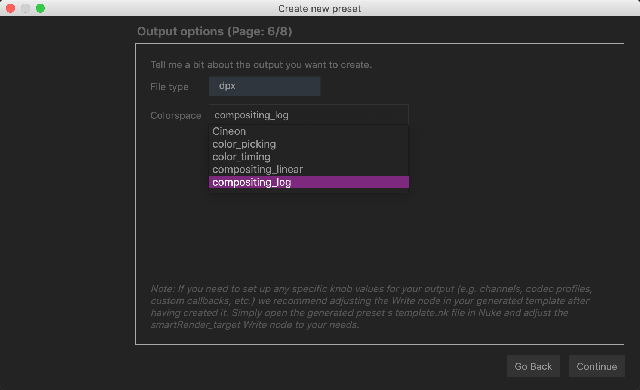Viewport: 640px width, 390px height.
Task: Select Cineon from the colorspace list
Action: (229, 131)
